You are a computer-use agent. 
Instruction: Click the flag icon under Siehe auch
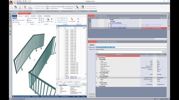coord(78,19)
